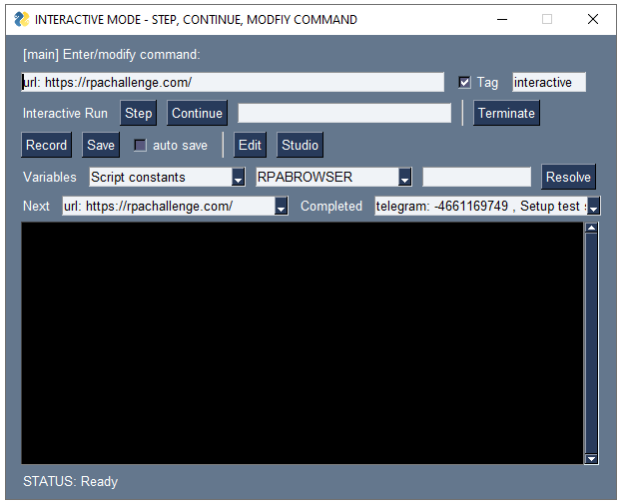621x504 pixels.
Task: Open the RPABROWSER variable dropdown
Action: pos(405,178)
